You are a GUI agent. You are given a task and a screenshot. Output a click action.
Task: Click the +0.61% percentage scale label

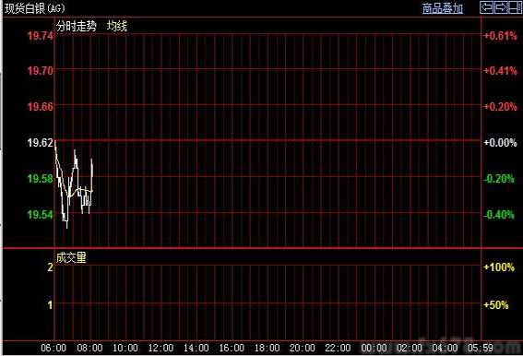click(x=500, y=36)
